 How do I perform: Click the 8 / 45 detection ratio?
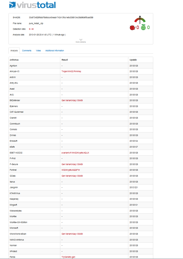pos(31,29)
